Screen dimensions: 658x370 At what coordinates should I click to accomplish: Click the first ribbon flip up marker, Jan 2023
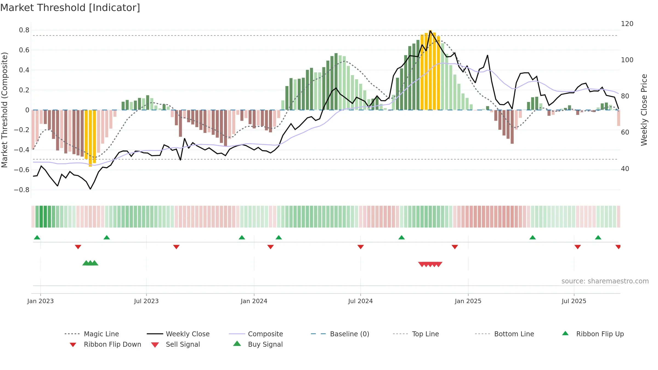(37, 237)
